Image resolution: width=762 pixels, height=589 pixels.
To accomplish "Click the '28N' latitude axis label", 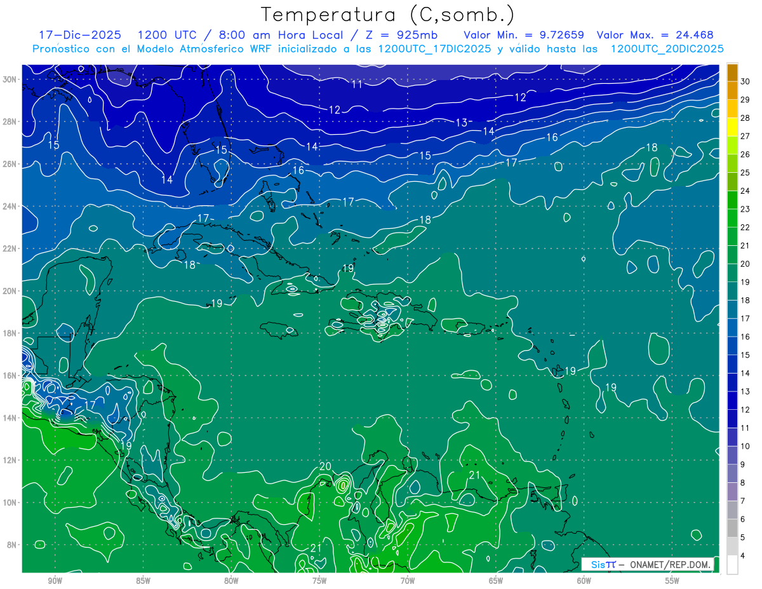I will coord(10,121).
